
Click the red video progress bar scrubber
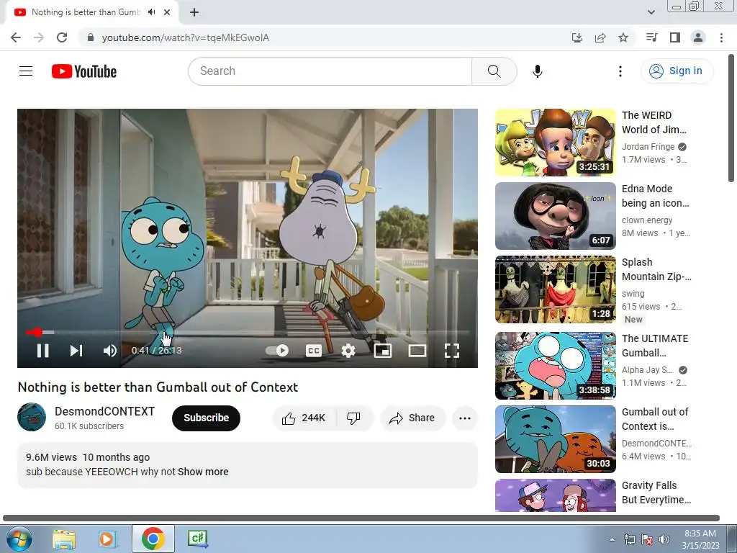37,332
